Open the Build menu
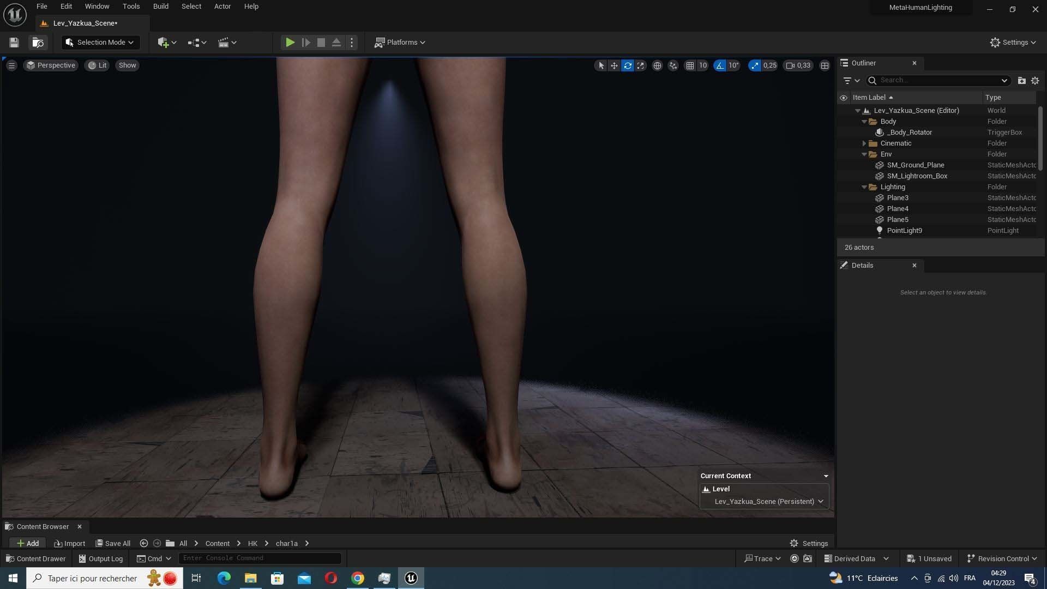Image resolution: width=1047 pixels, height=589 pixels. tap(160, 7)
